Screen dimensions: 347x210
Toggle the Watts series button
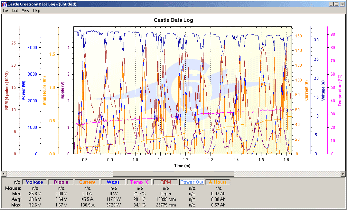click(x=113, y=182)
